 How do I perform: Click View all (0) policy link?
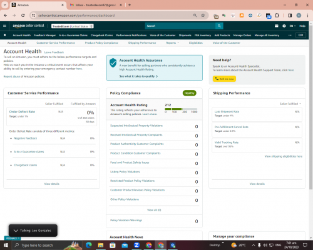[x=154, y=210]
